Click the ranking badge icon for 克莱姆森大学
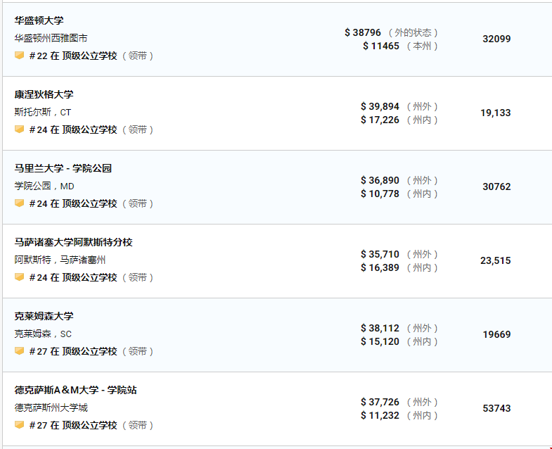 tap(20, 351)
